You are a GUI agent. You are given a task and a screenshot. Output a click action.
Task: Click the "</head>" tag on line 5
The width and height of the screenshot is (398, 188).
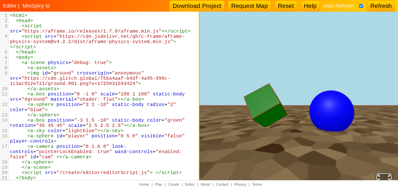coord(26,52)
